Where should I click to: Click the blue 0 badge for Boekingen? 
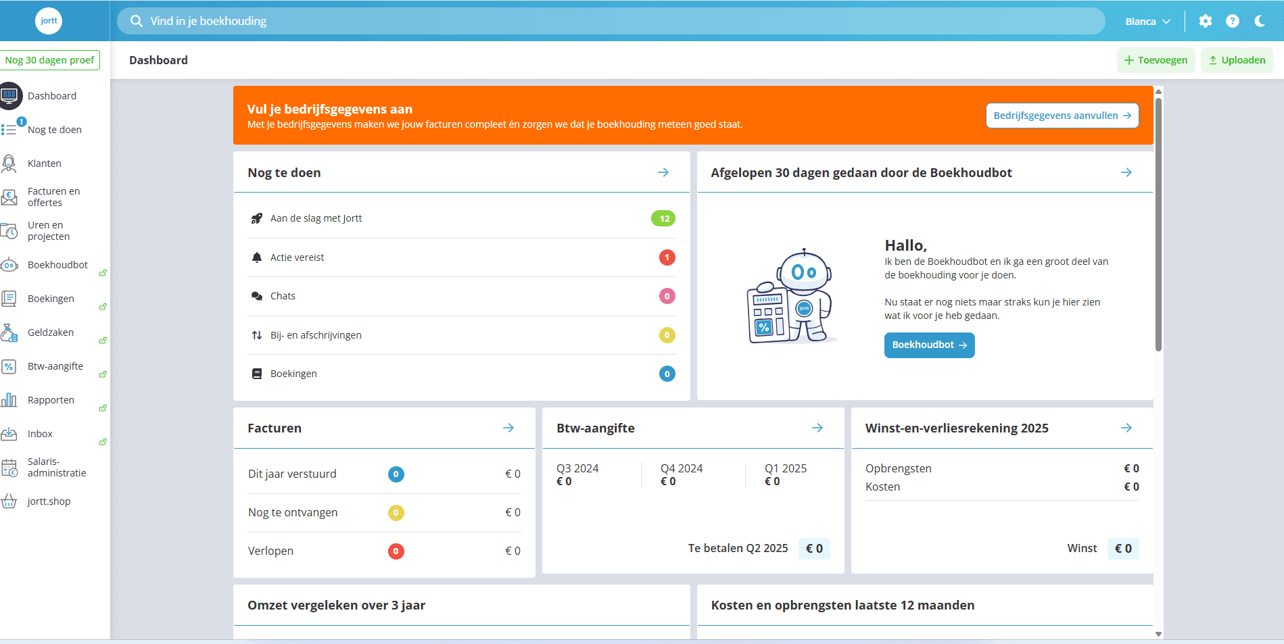667,374
